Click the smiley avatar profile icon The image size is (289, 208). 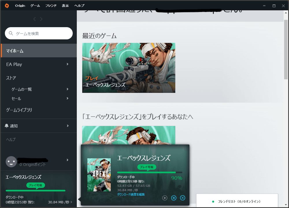pos(11,161)
